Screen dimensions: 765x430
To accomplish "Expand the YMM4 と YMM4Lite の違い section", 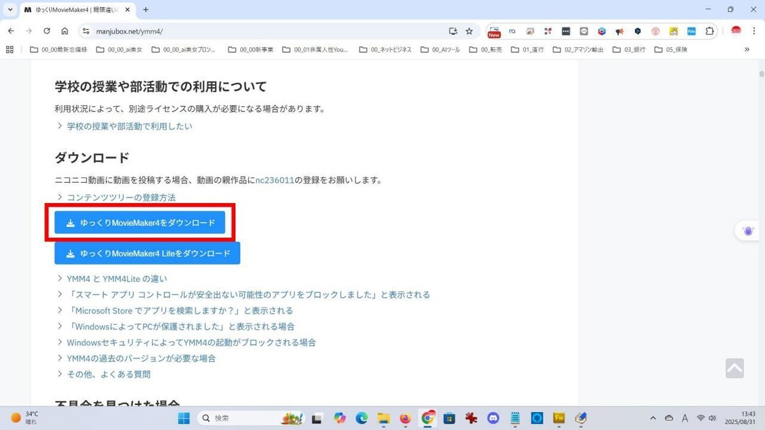I will point(117,278).
